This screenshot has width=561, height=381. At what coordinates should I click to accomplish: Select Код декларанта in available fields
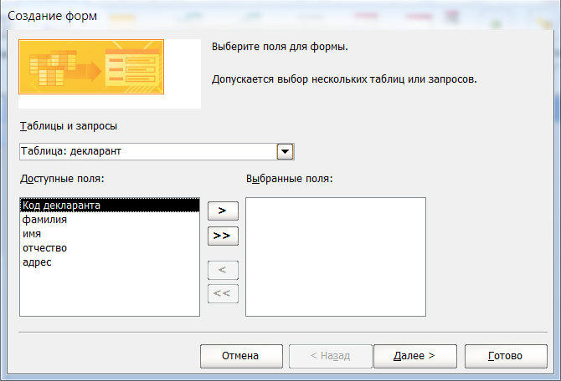110,206
